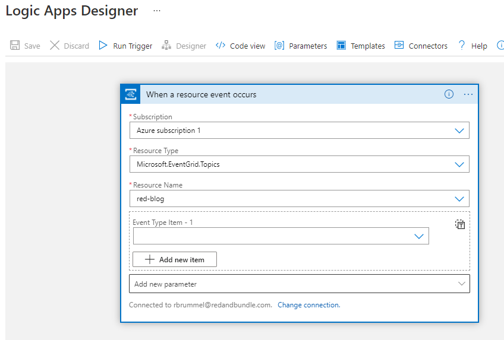Viewport: 504px width, 340px height.
Task: Click the Add new item button
Action: 175,259
